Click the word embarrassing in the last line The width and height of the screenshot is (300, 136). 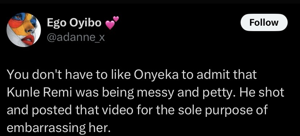click(46, 128)
